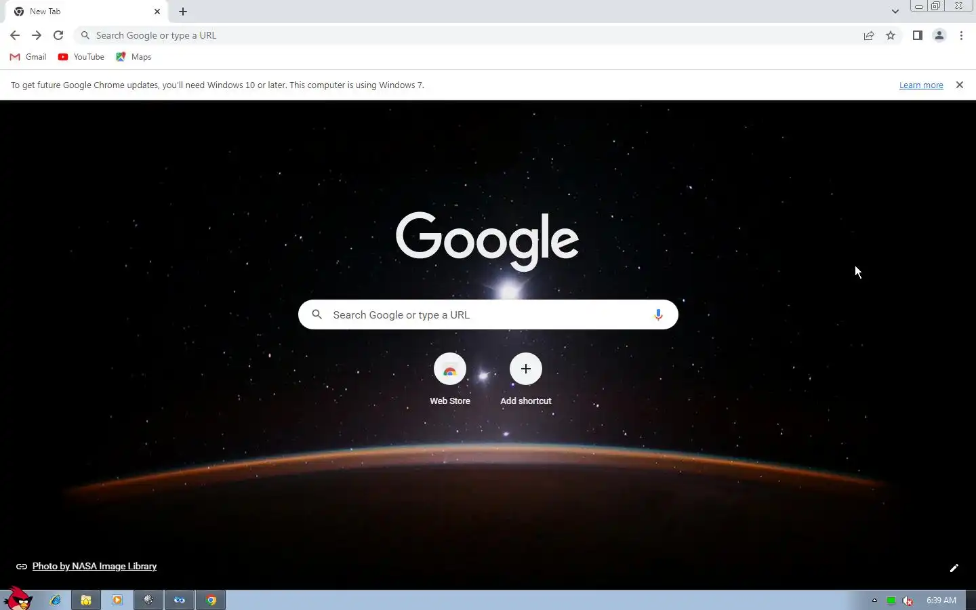This screenshot has width=976, height=610.
Task: Launch Internet Explorer from taskbar
Action: coord(55,600)
